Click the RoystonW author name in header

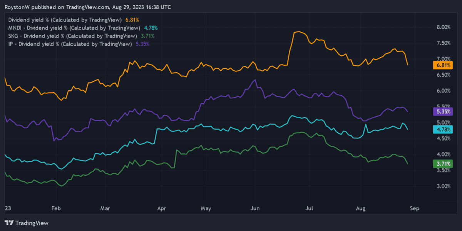[18, 7]
